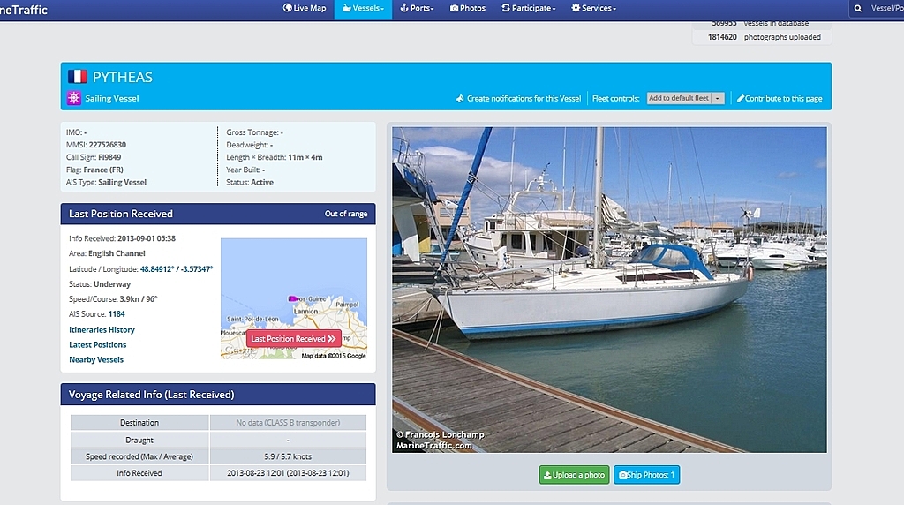
Task: Open the PYTHEAS sailboat photo
Action: click(609, 290)
